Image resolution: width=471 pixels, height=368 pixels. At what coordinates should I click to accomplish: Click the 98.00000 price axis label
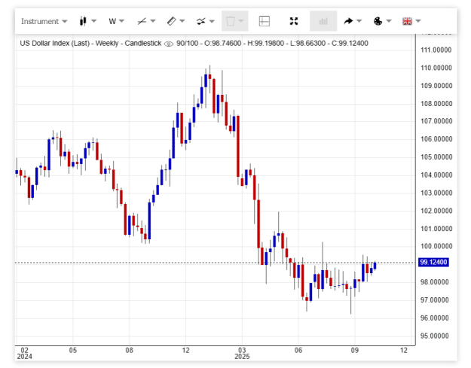pos(434,282)
